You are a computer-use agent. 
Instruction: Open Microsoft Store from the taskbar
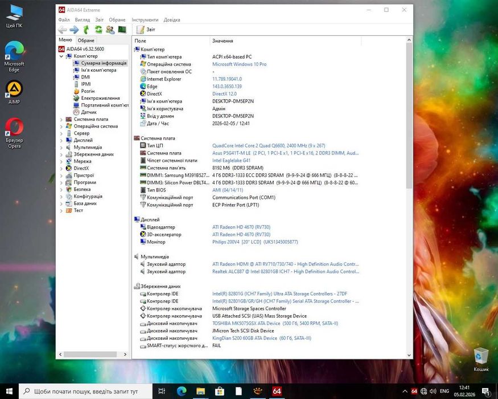click(x=220, y=392)
